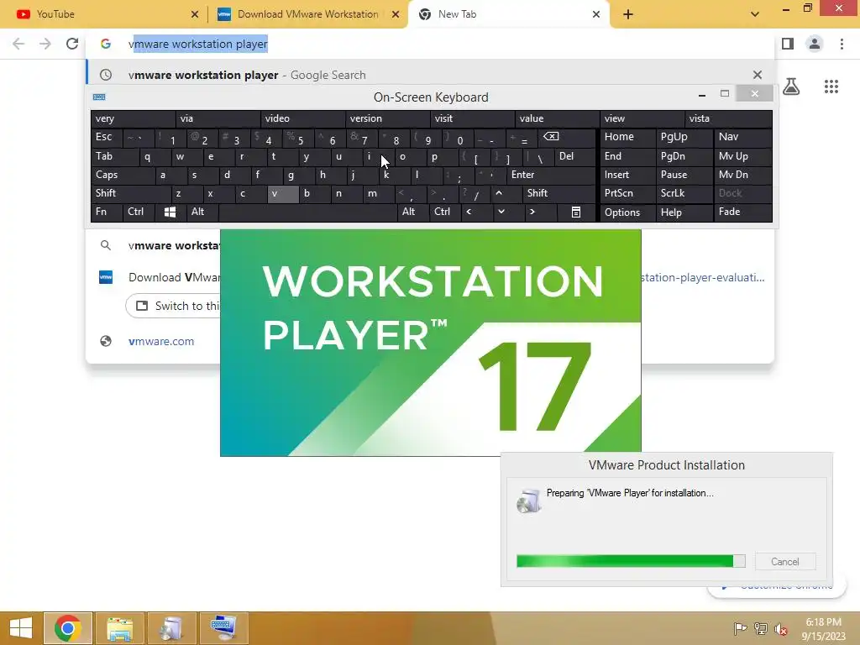Open the VMware installer taskbar icon
The image size is (860, 645).
pos(171,628)
